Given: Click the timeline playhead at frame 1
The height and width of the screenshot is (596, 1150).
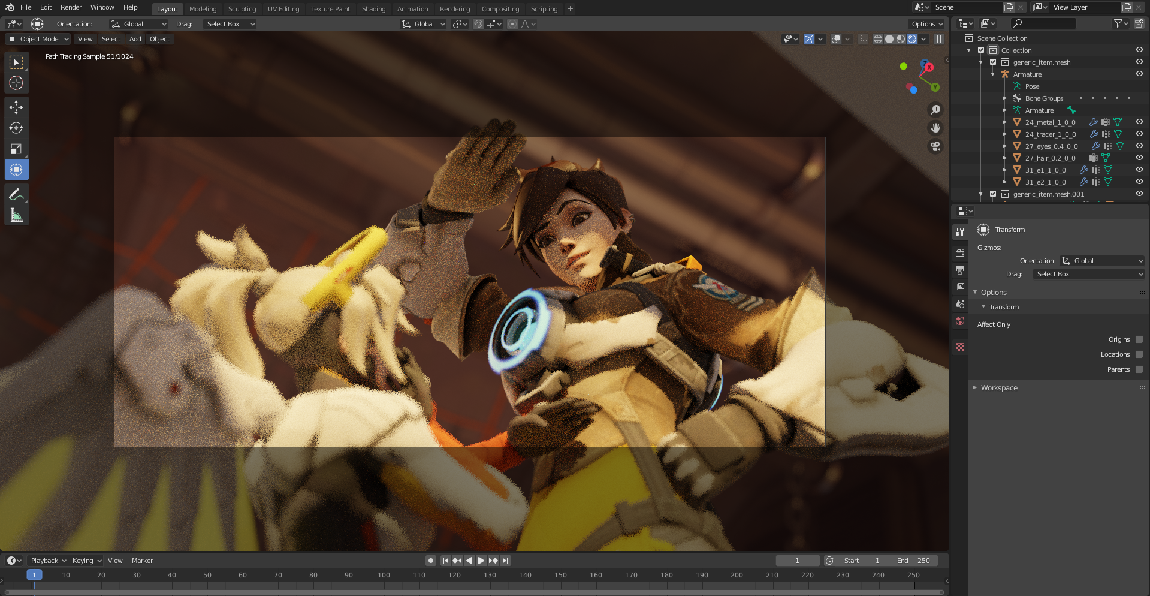Looking at the screenshot, I should coord(34,575).
